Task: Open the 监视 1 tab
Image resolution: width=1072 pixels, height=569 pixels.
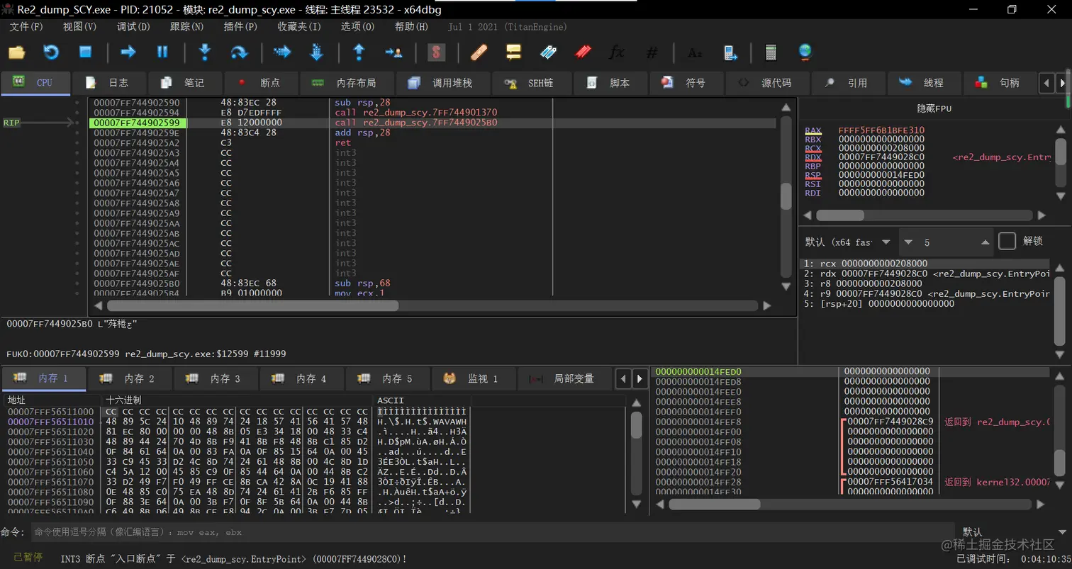Action: coord(472,378)
